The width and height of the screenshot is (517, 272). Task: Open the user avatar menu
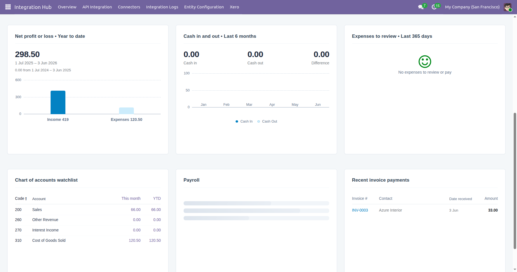pyautogui.click(x=507, y=7)
